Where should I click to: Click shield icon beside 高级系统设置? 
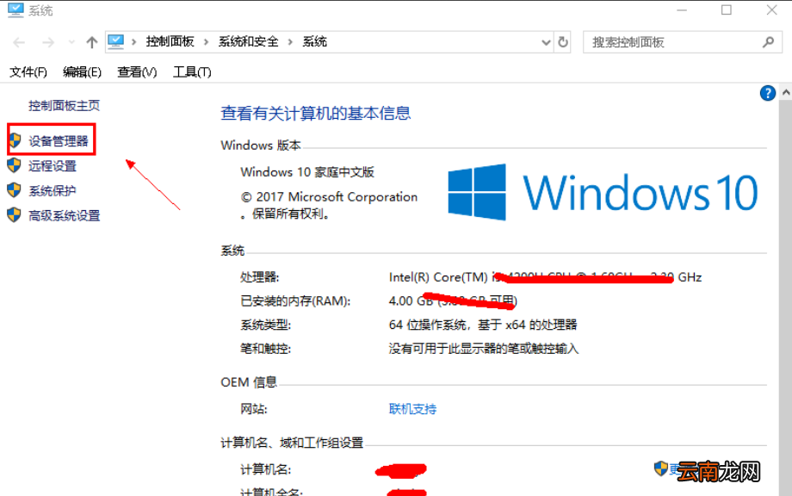14,214
